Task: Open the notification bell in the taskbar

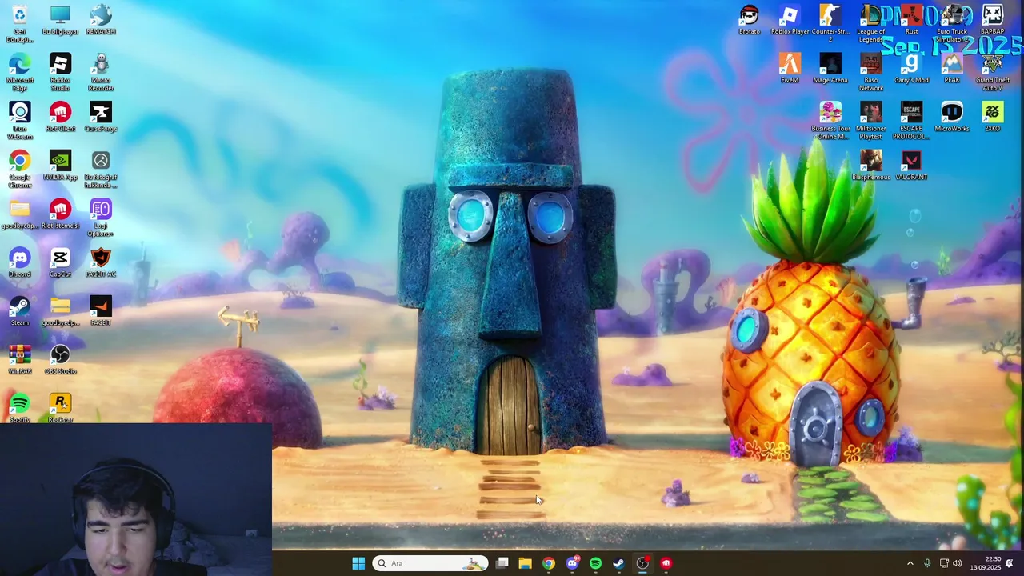Action: (1010, 563)
